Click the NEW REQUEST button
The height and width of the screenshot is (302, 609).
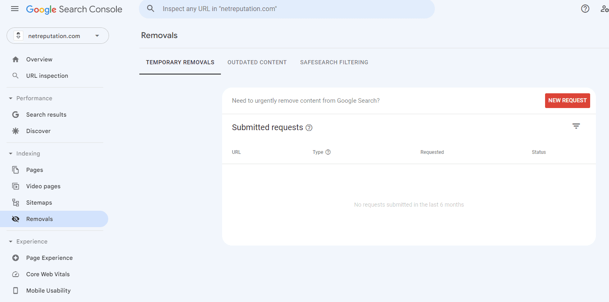click(567, 100)
